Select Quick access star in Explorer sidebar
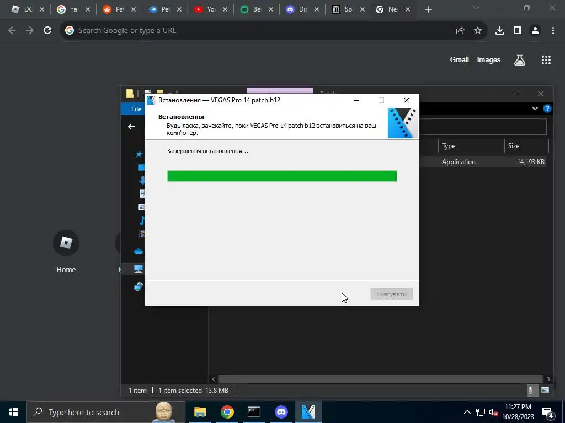The height and width of the screenshot is (423, 565). point(139,154)
